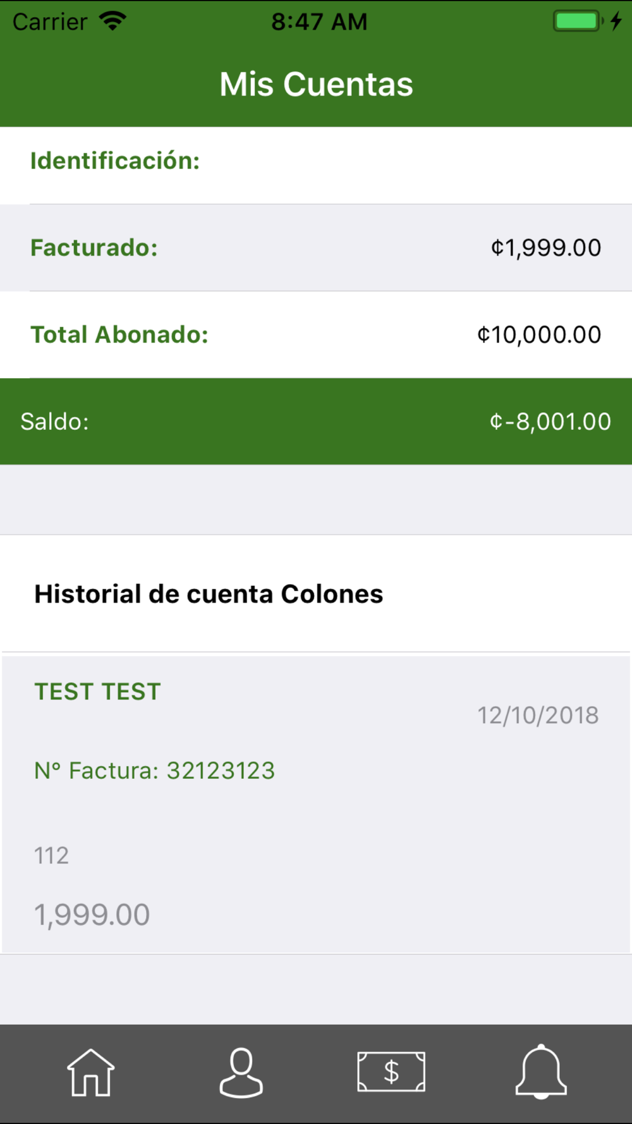Open the user profile tab icon

(241, 1072)
